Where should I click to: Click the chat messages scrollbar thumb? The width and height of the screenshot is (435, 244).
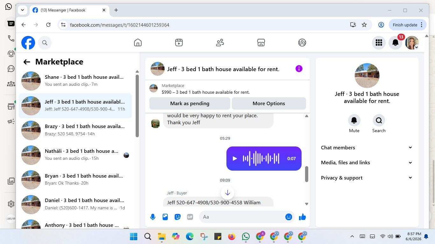[x=307, y=174]
